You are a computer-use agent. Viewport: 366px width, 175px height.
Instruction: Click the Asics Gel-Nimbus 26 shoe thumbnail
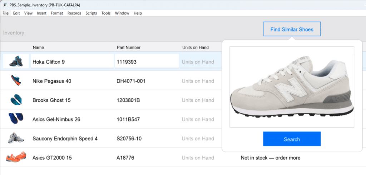(x=16, y=119)
